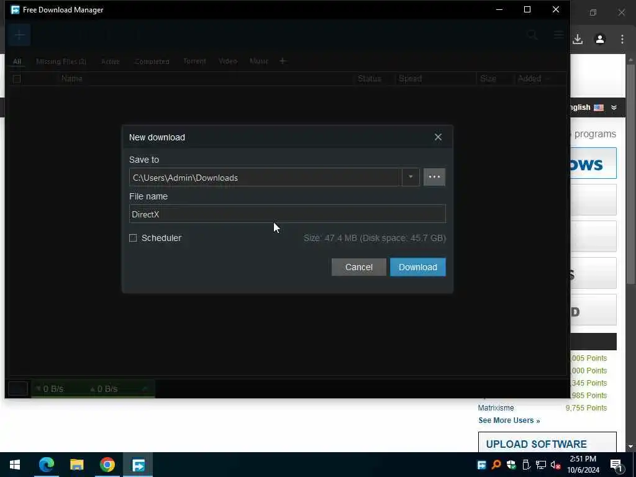Switch to the All tab
This screenshot has width=636, height=477.
click(x=17, y=61)
